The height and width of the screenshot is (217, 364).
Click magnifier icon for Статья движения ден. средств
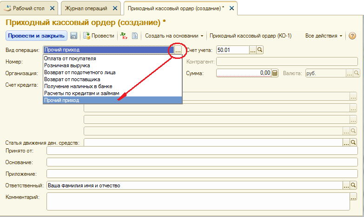point(353,143)
